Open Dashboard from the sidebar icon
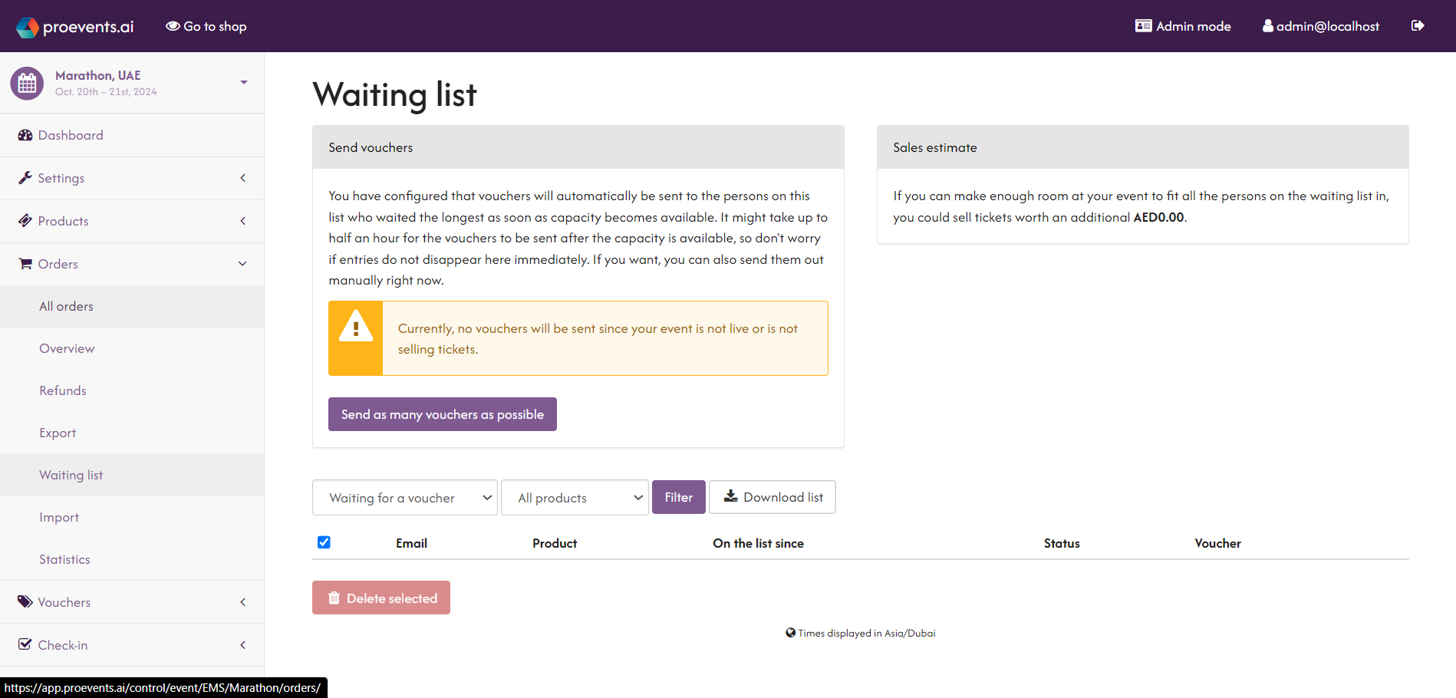1456x698 pixels. 25,135
